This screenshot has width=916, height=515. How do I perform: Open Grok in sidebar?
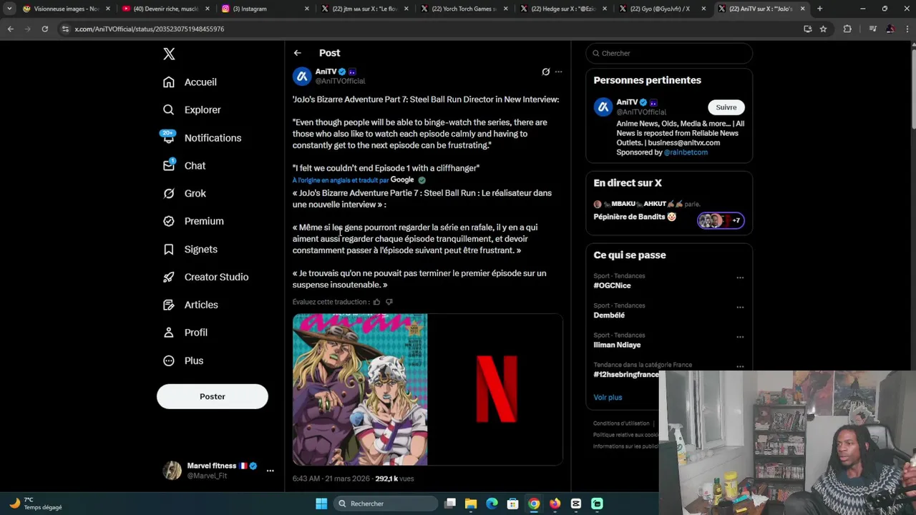pos(185,194)
